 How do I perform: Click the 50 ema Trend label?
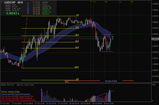111,81
